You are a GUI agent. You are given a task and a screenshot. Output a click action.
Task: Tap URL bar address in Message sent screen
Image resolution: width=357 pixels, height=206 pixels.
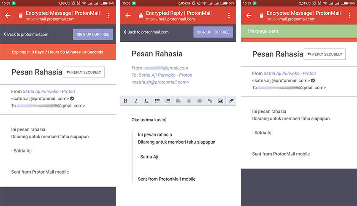(x=291, y=19)
